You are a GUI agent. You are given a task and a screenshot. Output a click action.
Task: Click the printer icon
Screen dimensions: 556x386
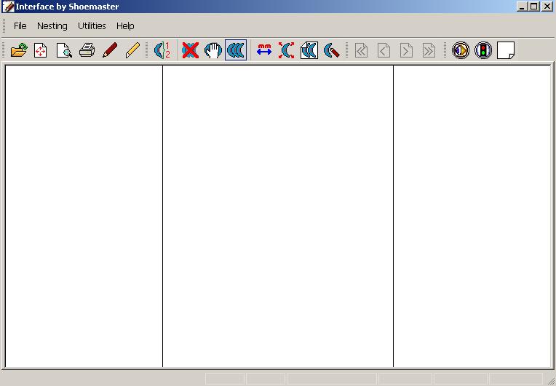tap(87, 50)
